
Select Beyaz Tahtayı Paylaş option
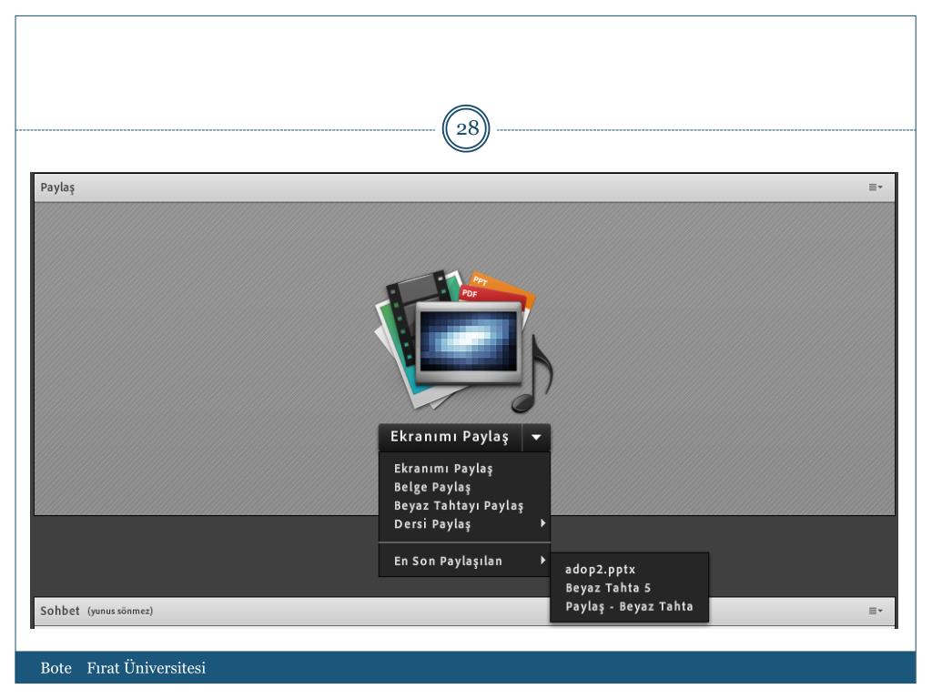click(464, 505)
